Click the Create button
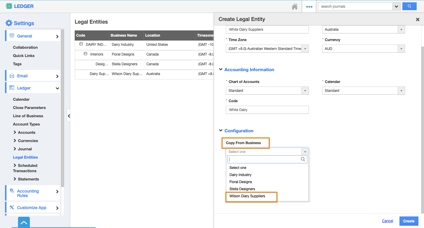The height and width of the screenshot is (228, 424). click(x=409, y=221)
